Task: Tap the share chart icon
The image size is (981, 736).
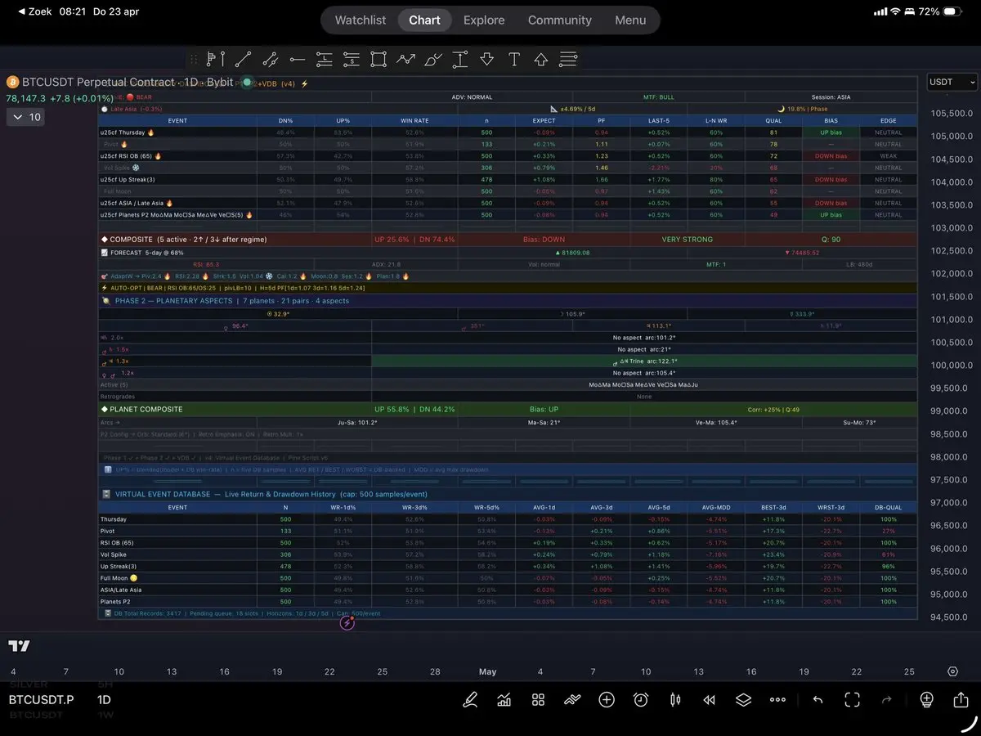Action: click(961, 700)
